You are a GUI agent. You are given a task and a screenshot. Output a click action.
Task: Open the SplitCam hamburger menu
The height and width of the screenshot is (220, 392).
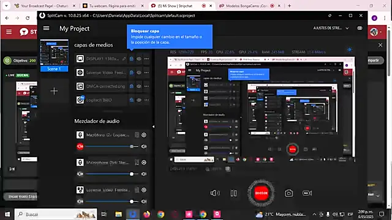[47, 28]
